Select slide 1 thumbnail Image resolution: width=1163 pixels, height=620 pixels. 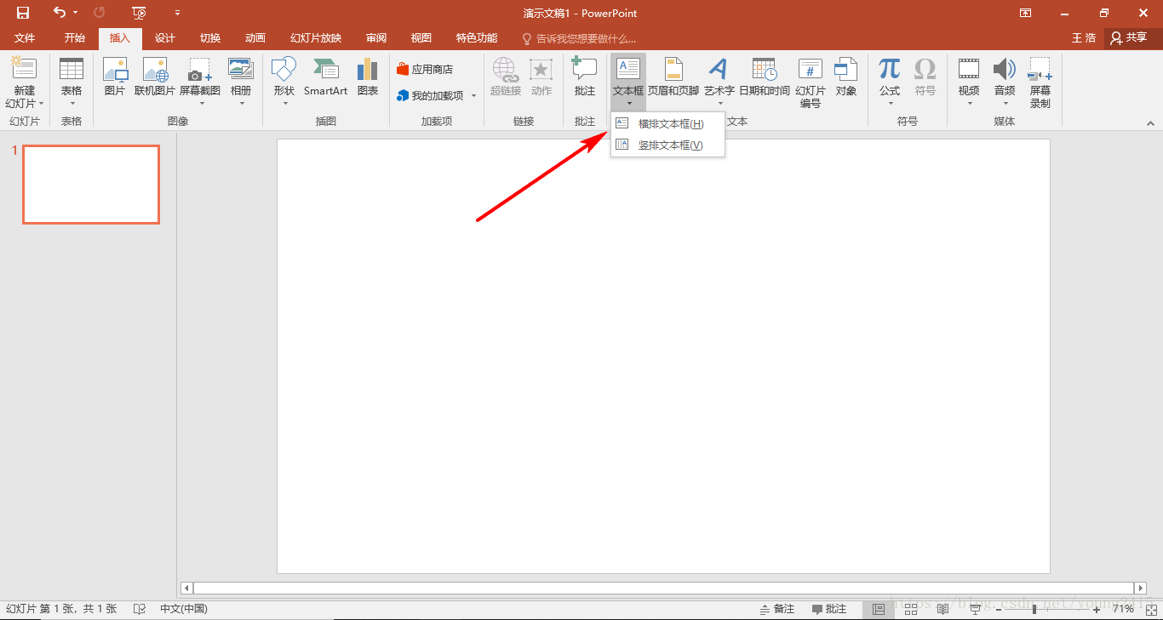(x=91, y=185)
